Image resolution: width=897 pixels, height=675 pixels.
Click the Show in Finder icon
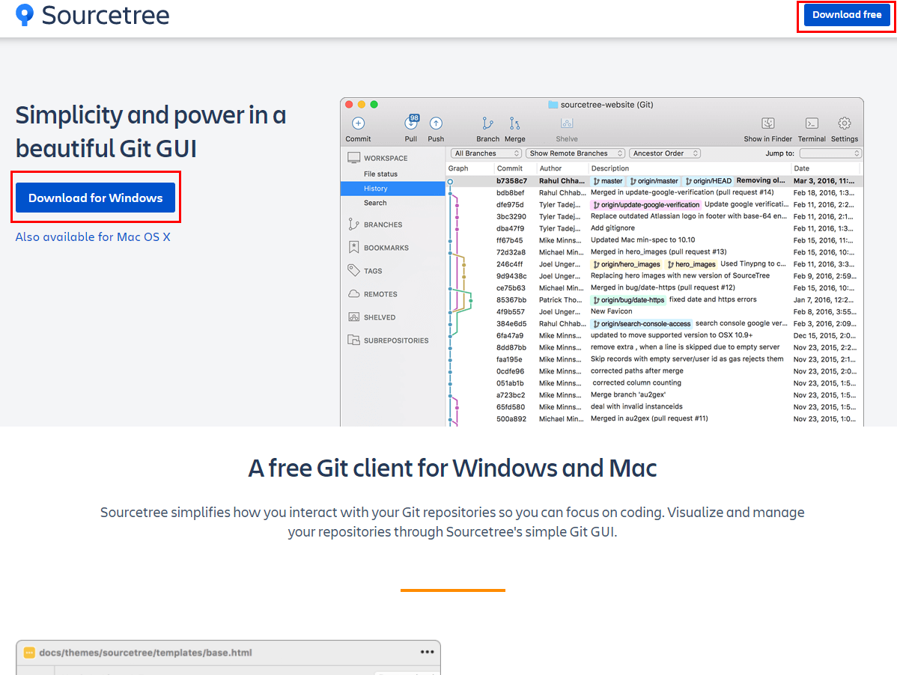tap(767, 123)
